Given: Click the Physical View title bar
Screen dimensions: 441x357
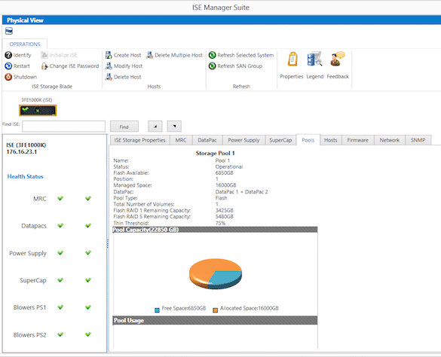Looking at the screenshot, I should tap(222, 20).
